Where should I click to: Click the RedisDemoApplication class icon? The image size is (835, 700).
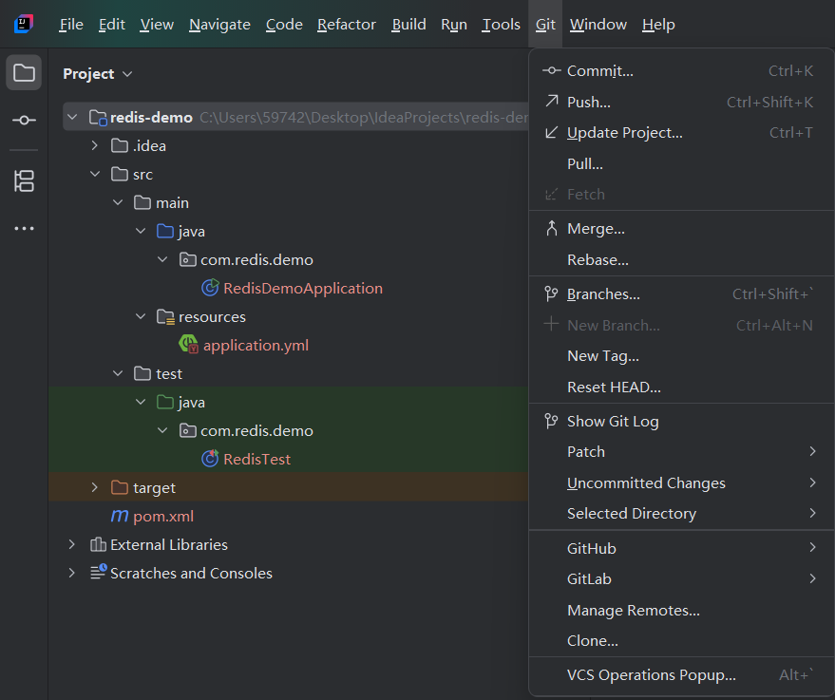click(x=210, y=288)
